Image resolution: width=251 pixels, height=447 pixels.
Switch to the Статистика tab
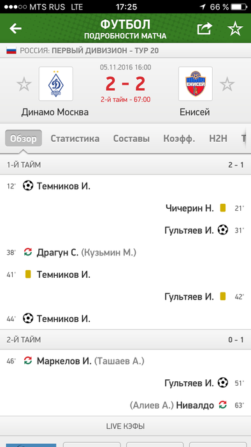coord(75,139)
